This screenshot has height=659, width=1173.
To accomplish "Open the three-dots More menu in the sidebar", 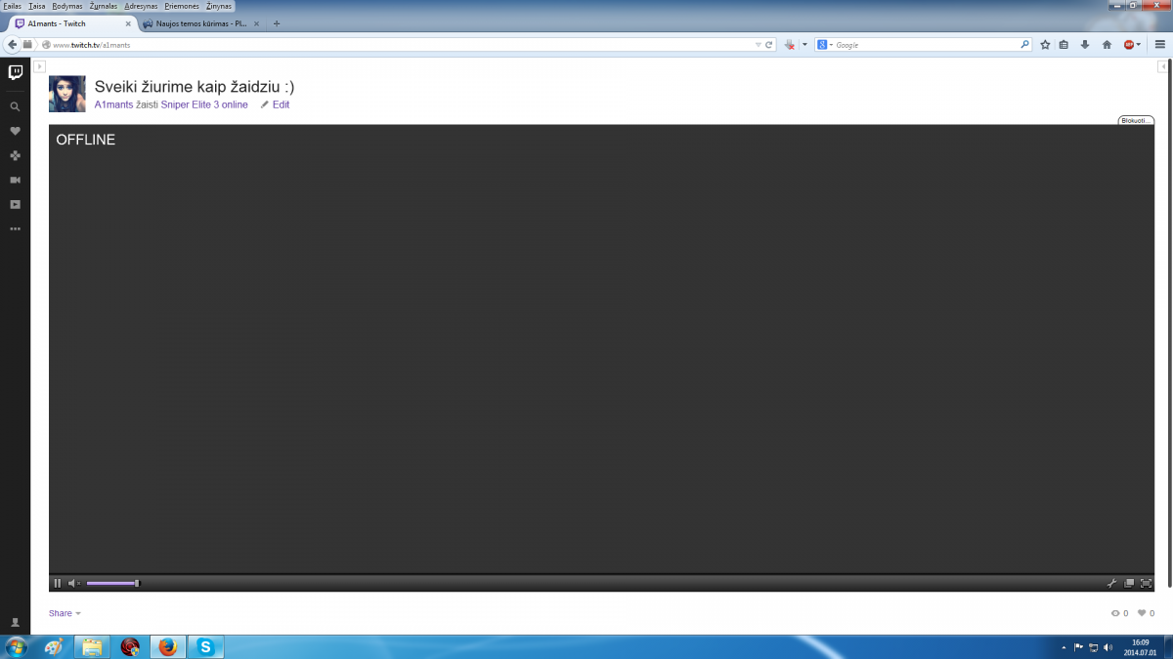I will (x=15, y=228).
